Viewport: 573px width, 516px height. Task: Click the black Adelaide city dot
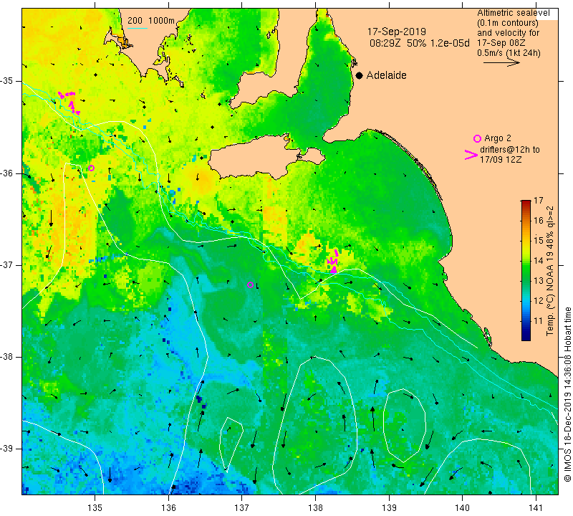click(360, 75)
